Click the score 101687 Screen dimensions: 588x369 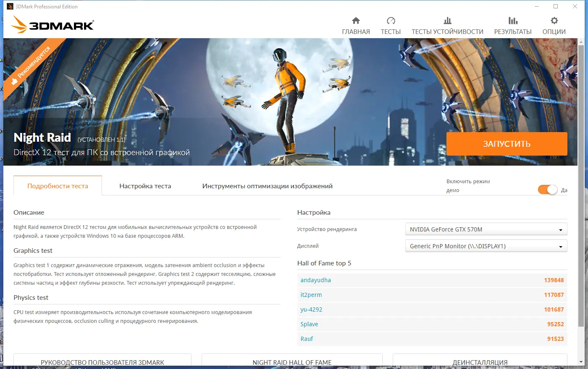coord(554,309)
